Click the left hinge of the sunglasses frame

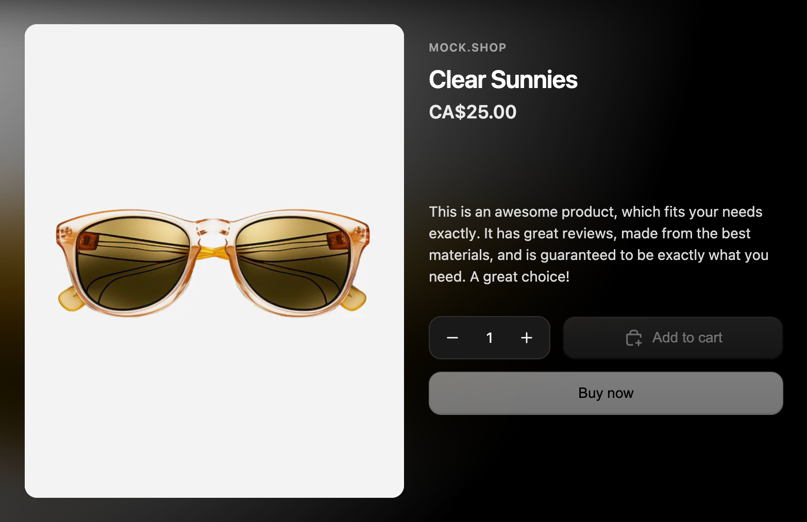click(88, 240)
